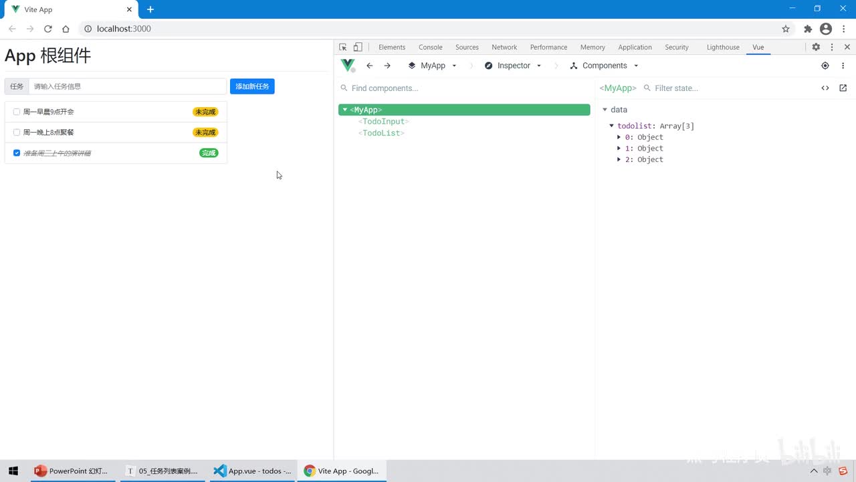Close the Vite App browser tab
Viewport: 856px width, 482px height.
click(130, 9)
